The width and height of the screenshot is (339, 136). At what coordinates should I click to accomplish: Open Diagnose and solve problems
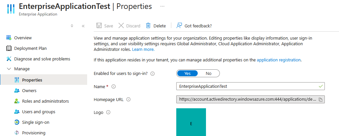click(x=42, y=59)
